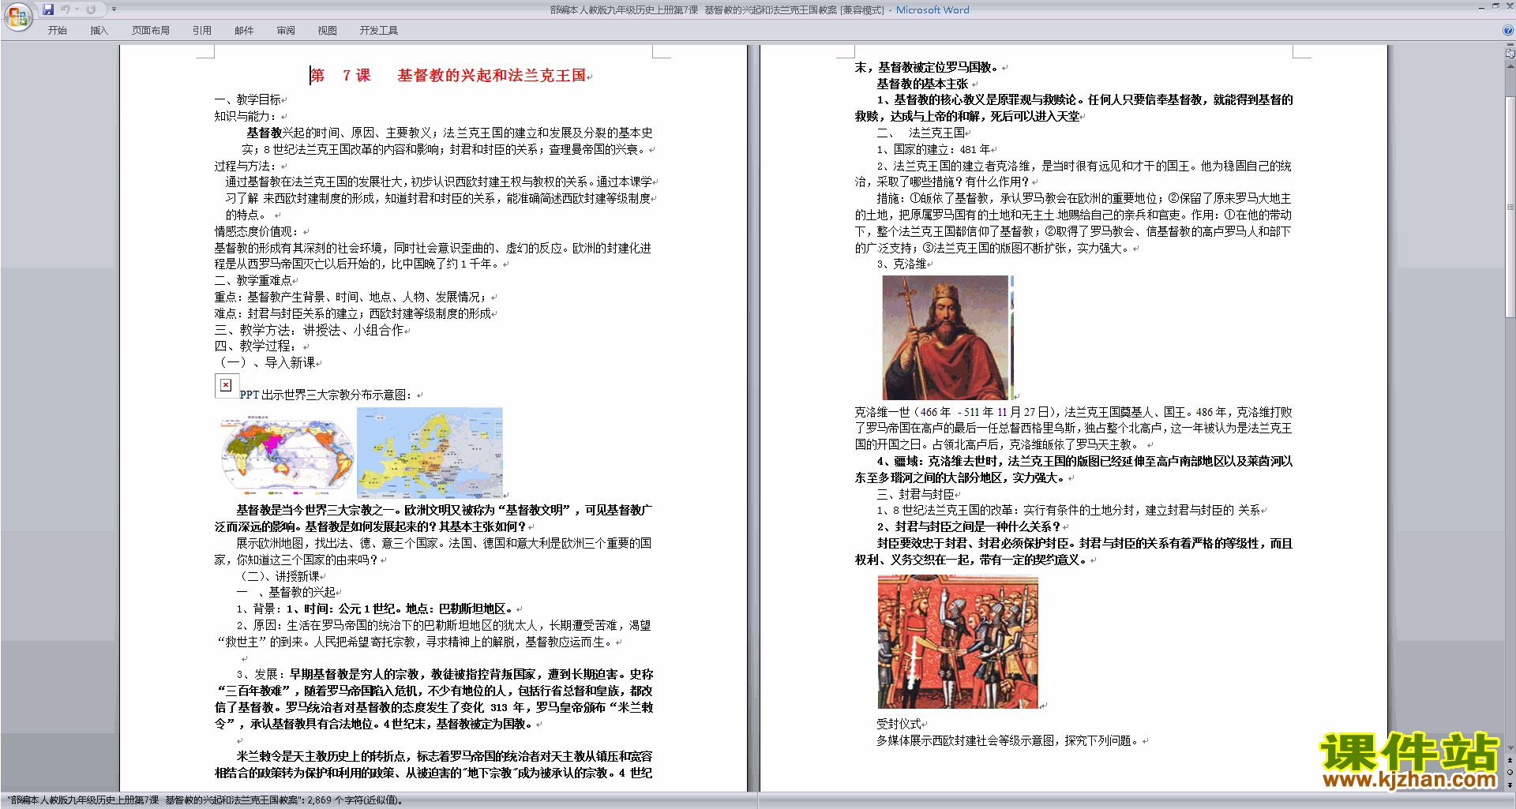Image resolution: width=1516 pixels, height=809 pixels.
Task: Click the line 情感态度价值观：
Action: pyautogui.click(x=257, y=231)
